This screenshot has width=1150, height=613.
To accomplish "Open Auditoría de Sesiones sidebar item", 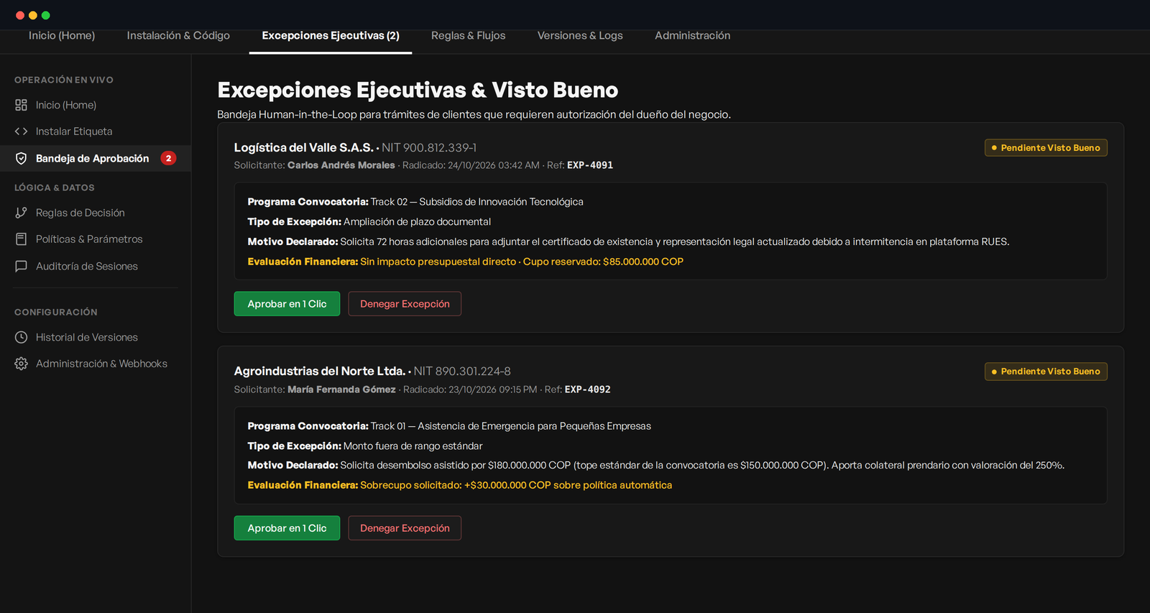I will 96,266.
